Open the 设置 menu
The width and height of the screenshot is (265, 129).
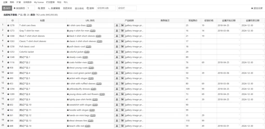tap(5, 2)
